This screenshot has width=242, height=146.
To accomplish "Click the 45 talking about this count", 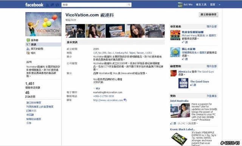I will point(27,93).
